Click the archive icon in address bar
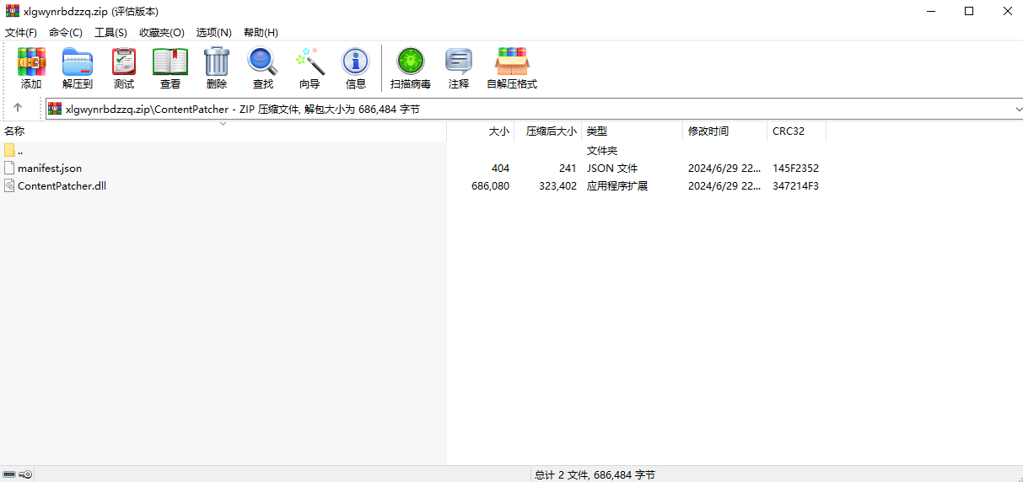Viewport: 1023px width, 482px height. click(x=55, y=109)
